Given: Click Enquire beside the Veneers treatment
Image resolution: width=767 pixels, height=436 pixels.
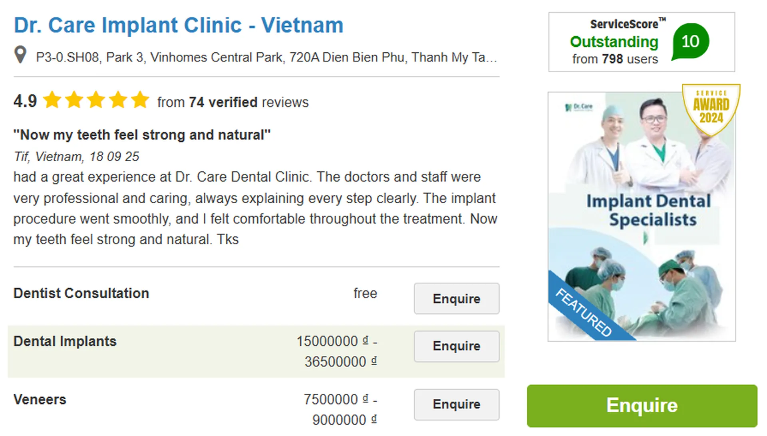Looking at the screenshot, I should 456,404.
